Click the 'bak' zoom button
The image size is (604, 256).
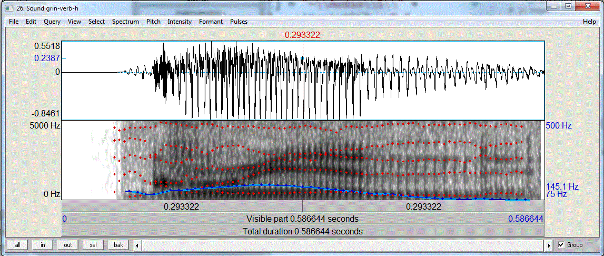point(118,245)
